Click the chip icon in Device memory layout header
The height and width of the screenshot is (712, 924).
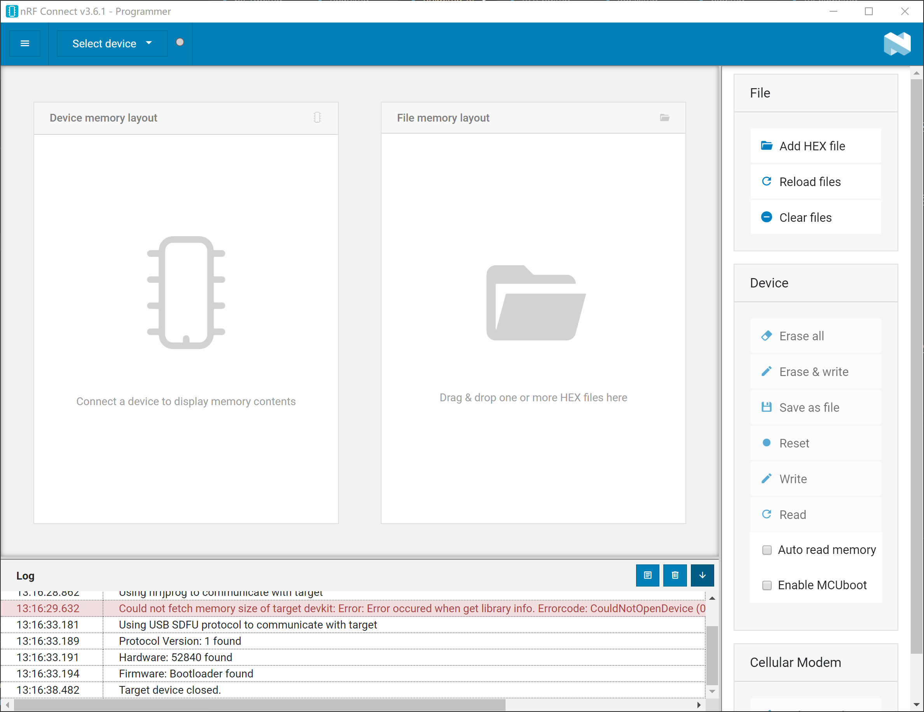[x=317, y=118]
